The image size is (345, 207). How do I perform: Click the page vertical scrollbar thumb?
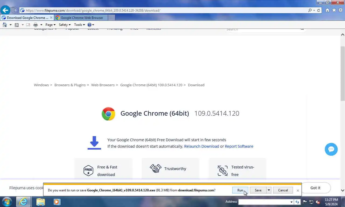[x=343, y=73]
